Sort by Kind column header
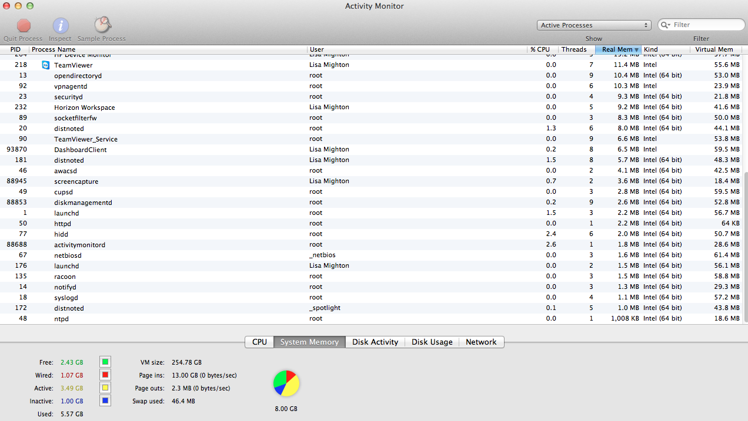748x421 pixels. pyautogui.click(x=665, y=50)
